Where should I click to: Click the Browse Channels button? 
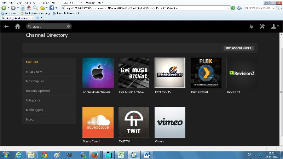(238, 48)
